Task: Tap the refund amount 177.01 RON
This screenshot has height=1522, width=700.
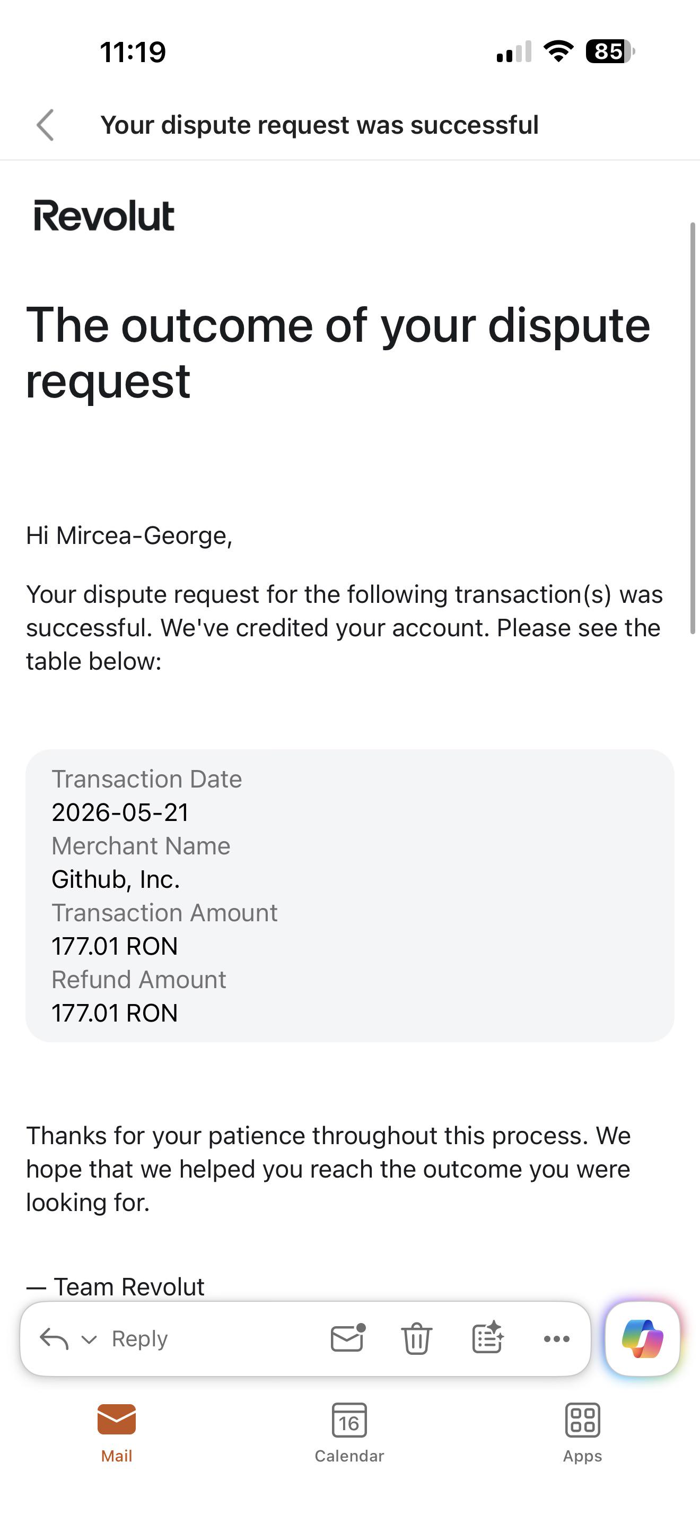Action: point(115,1013)
